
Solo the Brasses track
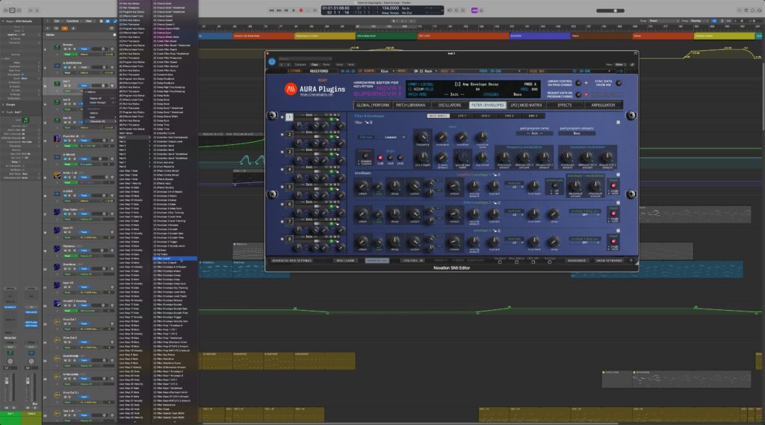70,49
